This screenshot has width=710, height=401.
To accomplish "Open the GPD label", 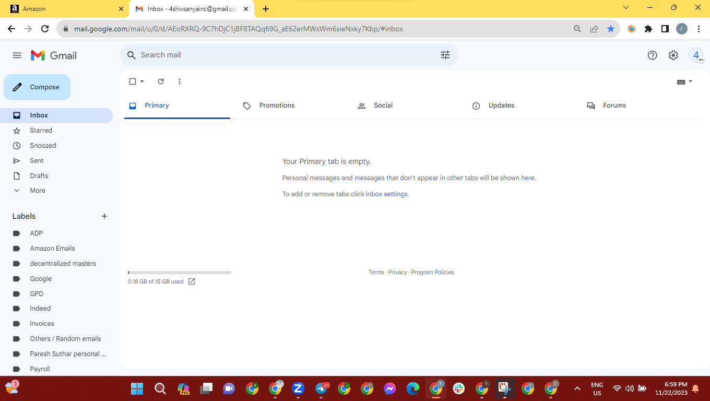I will click(56, 294).
